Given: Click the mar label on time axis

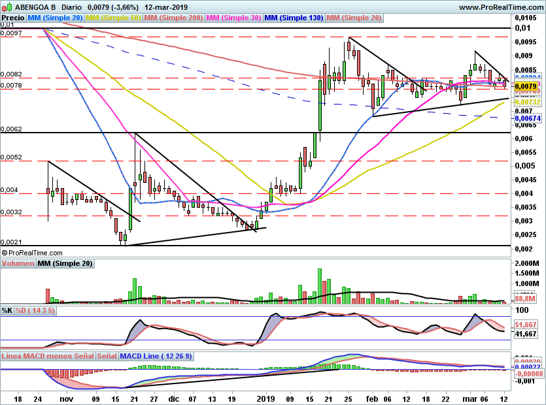Looking at the screenshot, I should click(469, 398).
